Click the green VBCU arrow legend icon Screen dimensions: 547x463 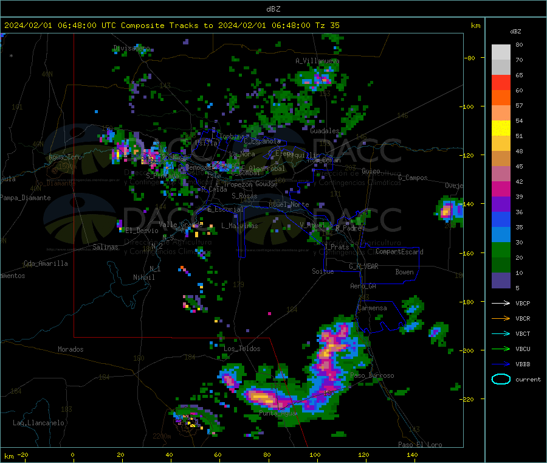(501, 349)
